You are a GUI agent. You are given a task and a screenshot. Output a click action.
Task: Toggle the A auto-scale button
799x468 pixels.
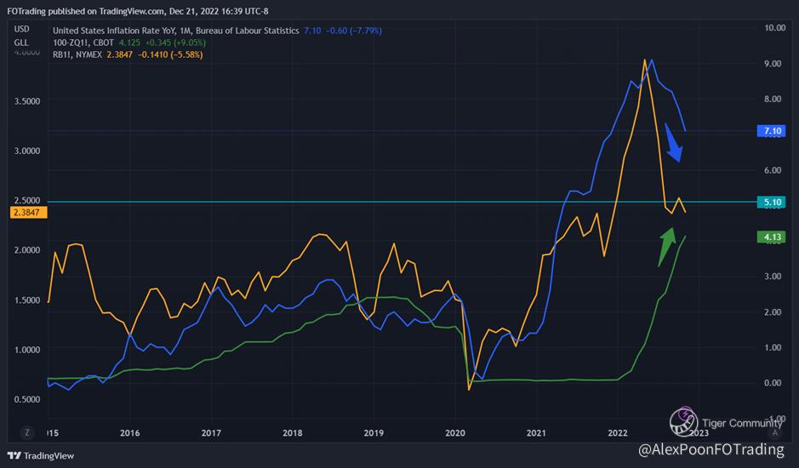777,432
